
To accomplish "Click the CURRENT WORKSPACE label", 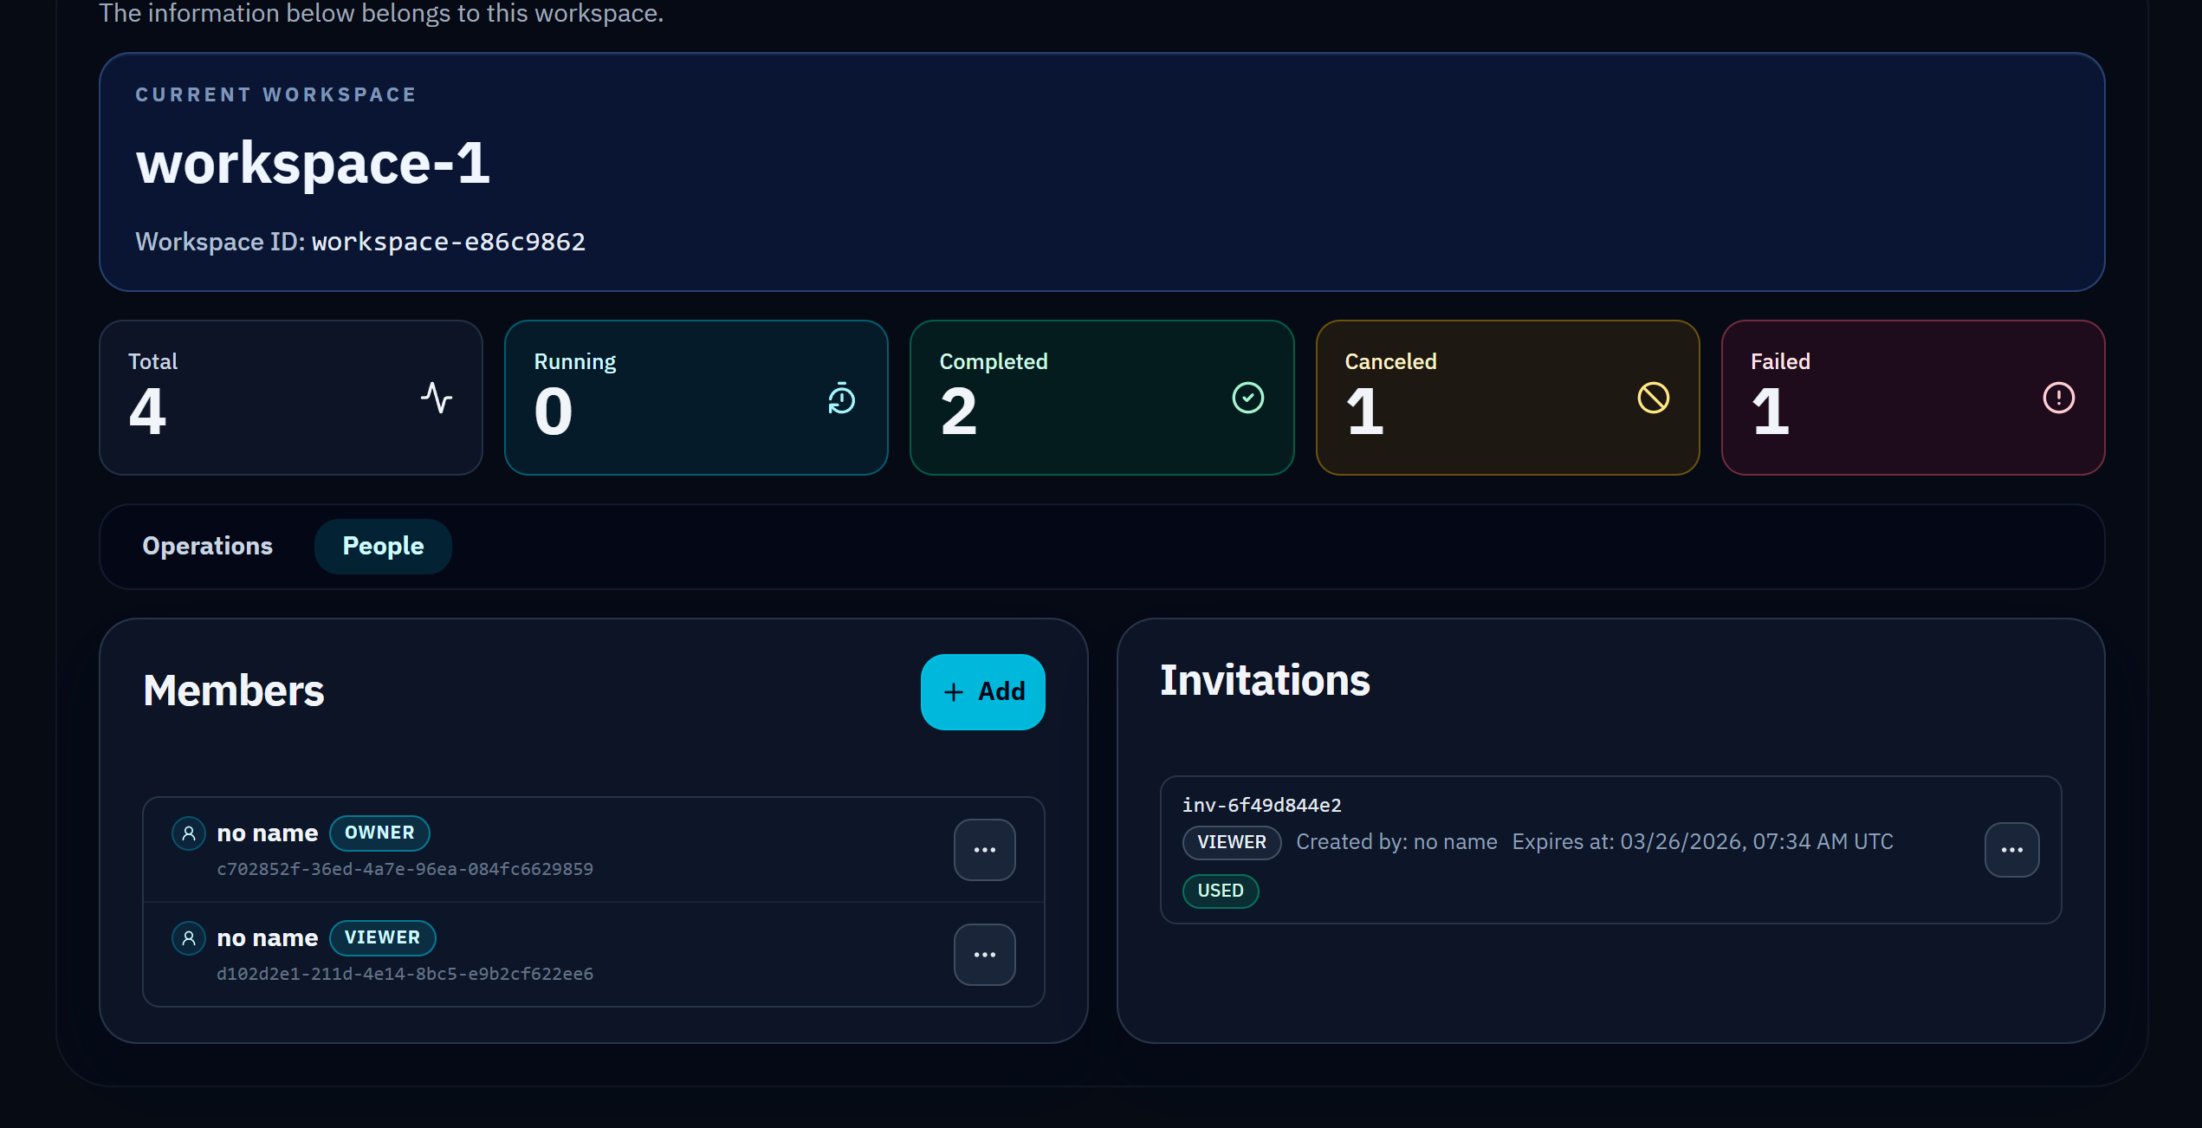I will click(275, 94).
